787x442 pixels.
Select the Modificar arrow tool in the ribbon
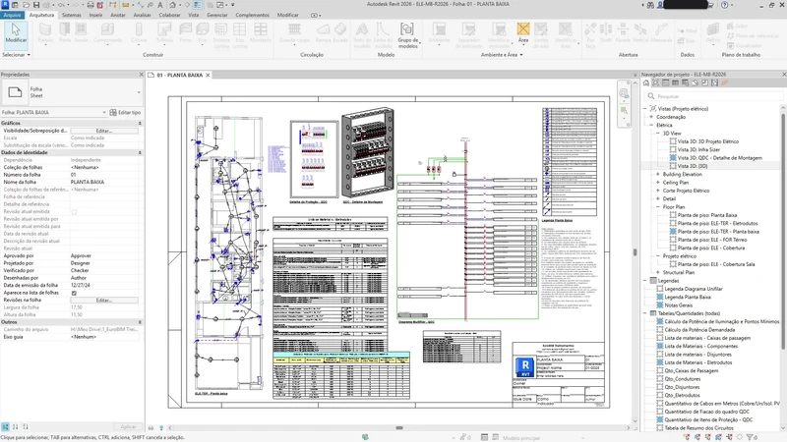point(16,33)
